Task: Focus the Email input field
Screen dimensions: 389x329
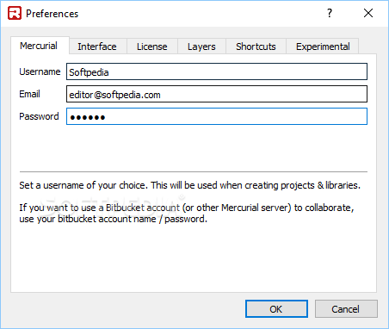Action: (217, 94)
